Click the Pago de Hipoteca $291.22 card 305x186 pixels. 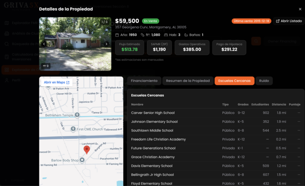point(229,48)
